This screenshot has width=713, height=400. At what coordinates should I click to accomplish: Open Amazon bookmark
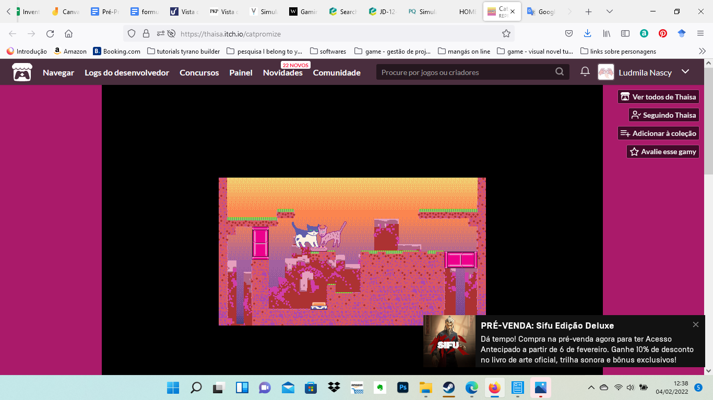[70, 51]
